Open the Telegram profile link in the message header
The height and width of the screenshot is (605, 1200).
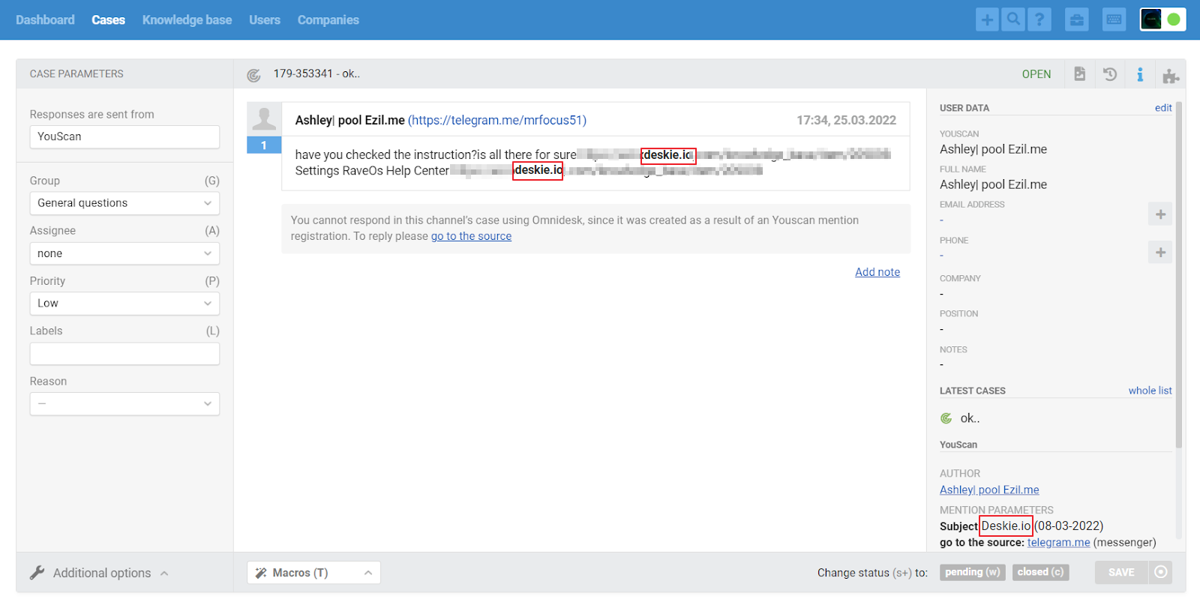[x=497, y=120]
